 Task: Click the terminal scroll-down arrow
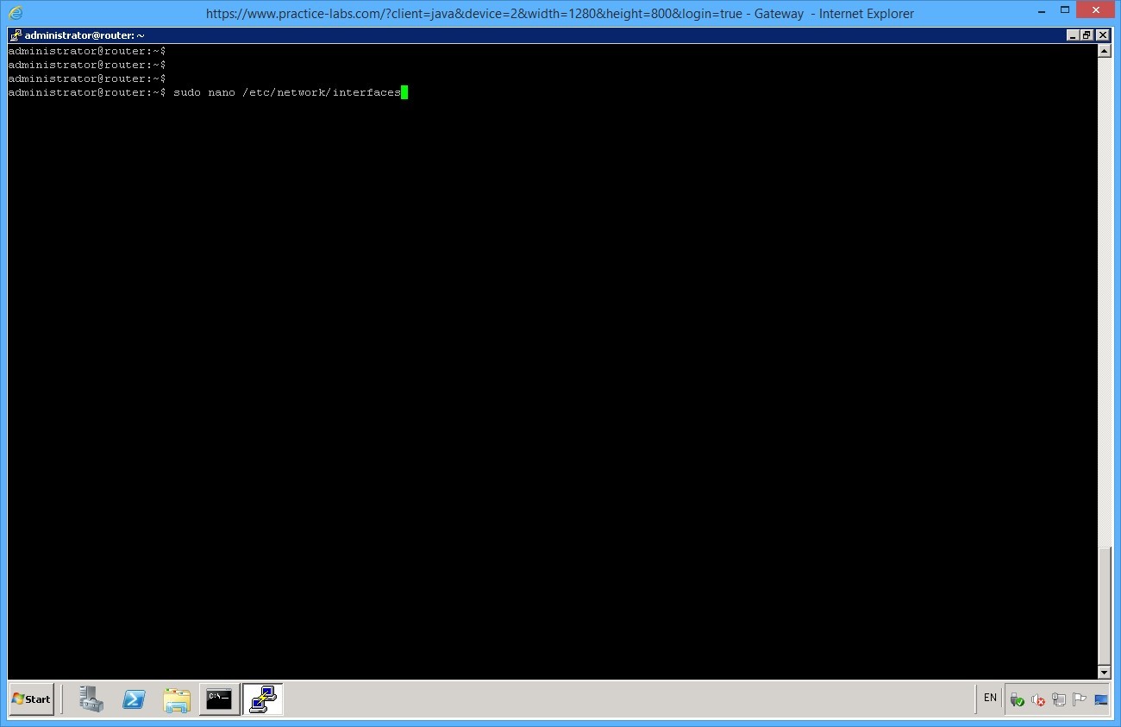tap(1105, 672)
